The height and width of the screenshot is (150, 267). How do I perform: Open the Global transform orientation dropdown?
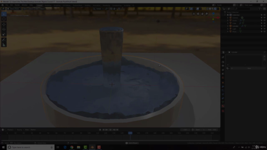[x=98, y=9]
